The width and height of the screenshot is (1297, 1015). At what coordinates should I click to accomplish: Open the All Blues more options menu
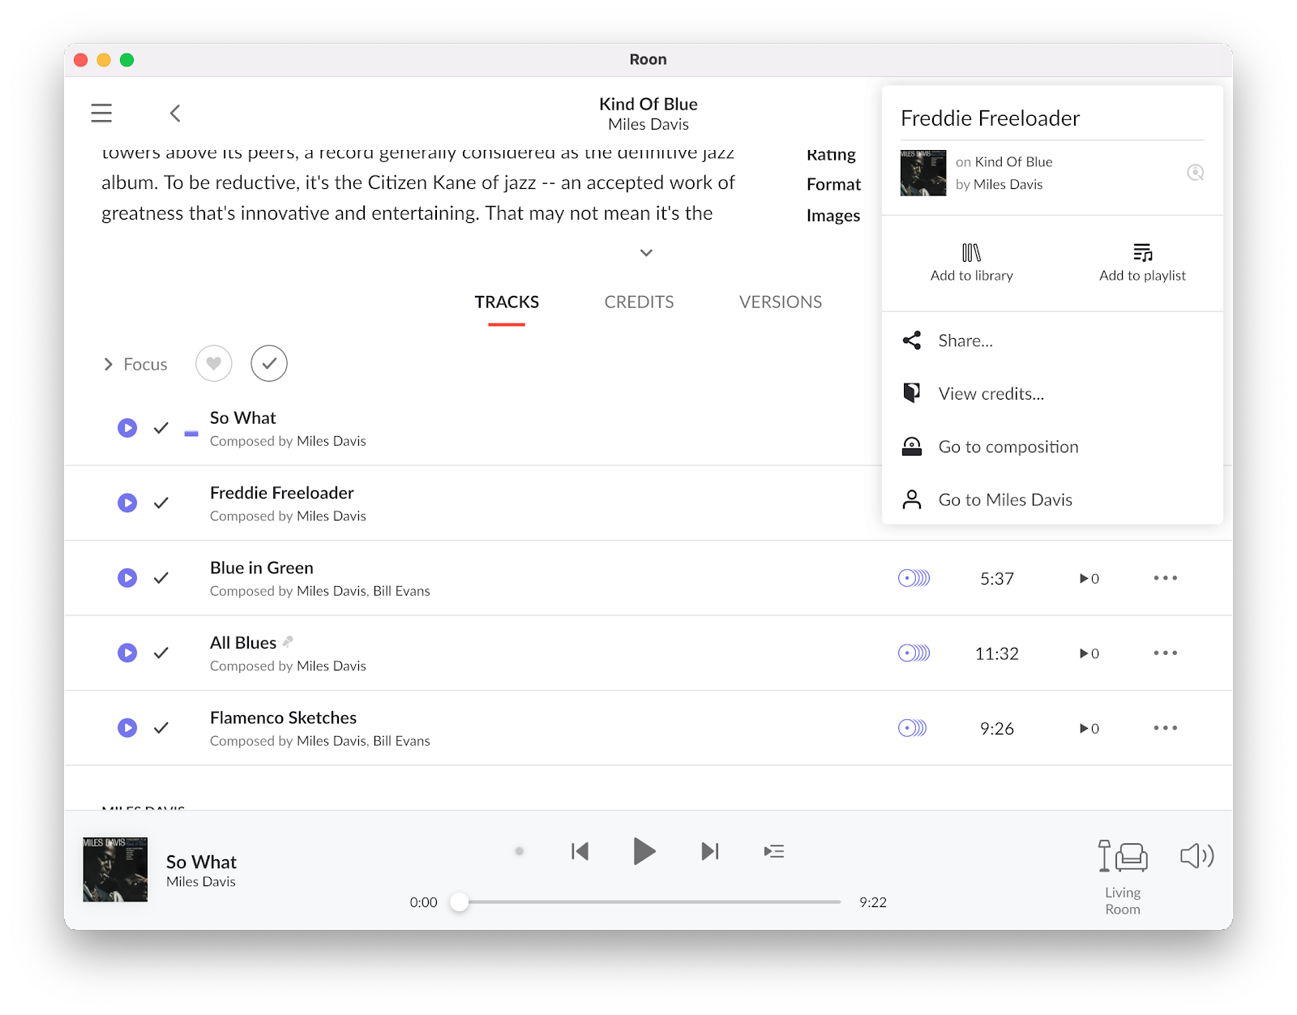1165,653
